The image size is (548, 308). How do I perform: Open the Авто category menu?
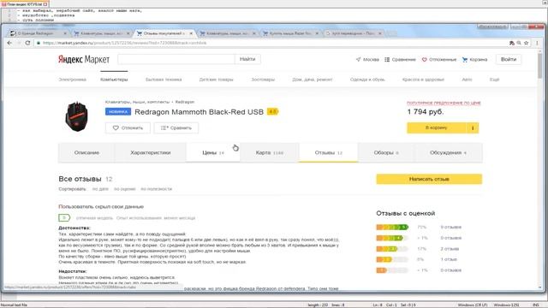[467, 80]
